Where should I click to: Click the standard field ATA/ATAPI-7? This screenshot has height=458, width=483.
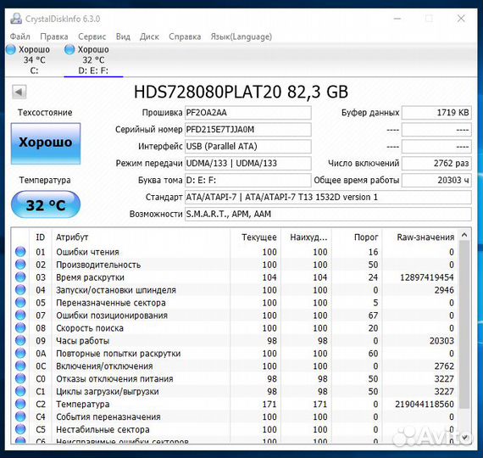click(x=328, y=197)
